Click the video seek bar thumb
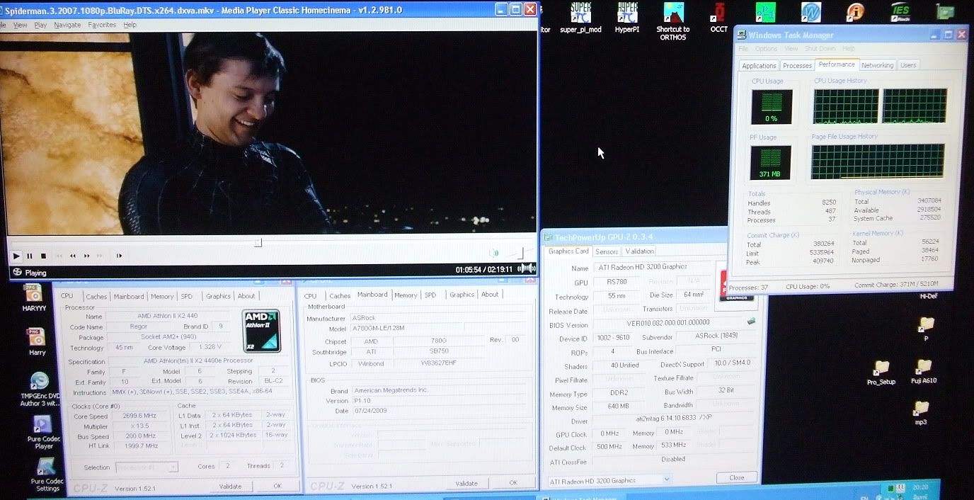Image resolution: width=974 pixels, height=500 pixels. (258, 242)
